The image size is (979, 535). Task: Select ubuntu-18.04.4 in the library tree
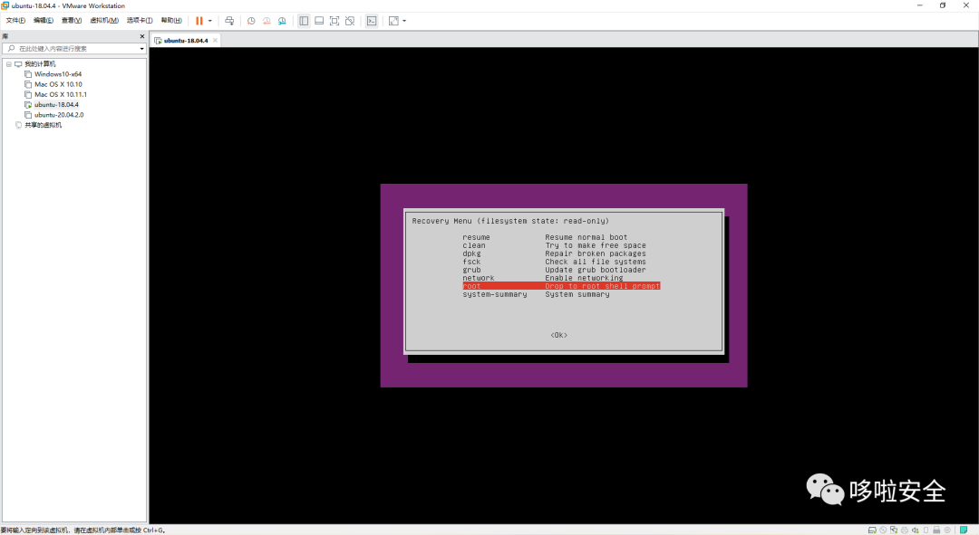[x=56, y=105]
